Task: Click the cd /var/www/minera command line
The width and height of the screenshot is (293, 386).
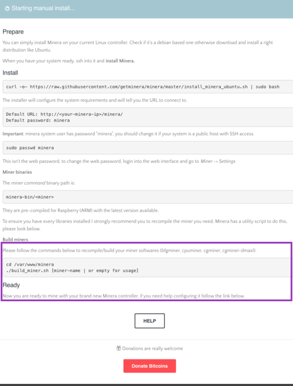Action: click(x=30, y=264)
